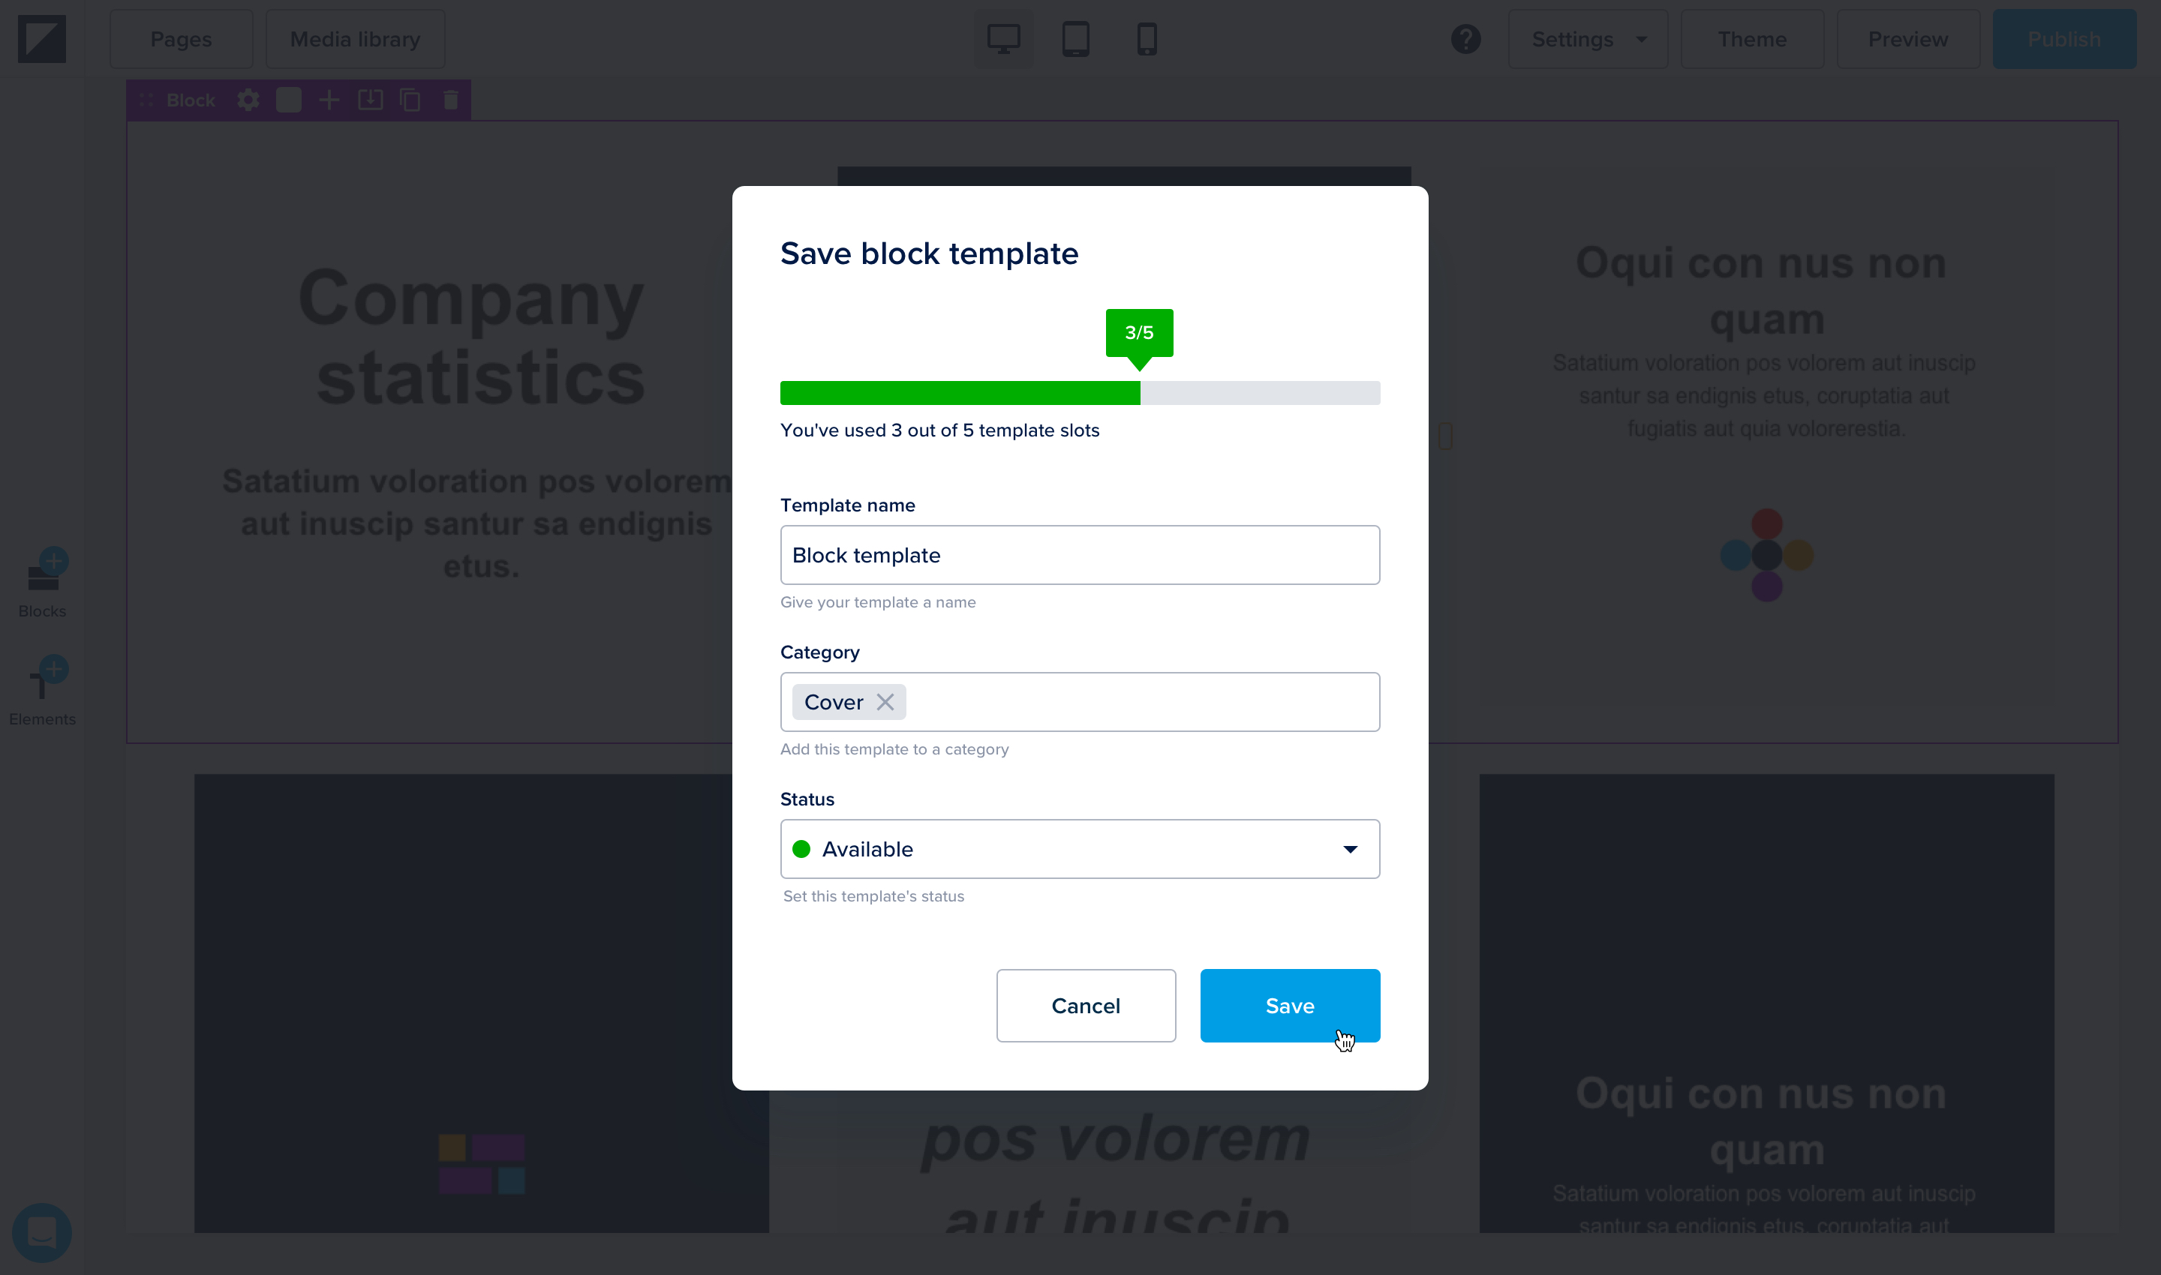Open the Media library tab
The height and width of the screenshot is (1275, 2161).
click(355, 39)
